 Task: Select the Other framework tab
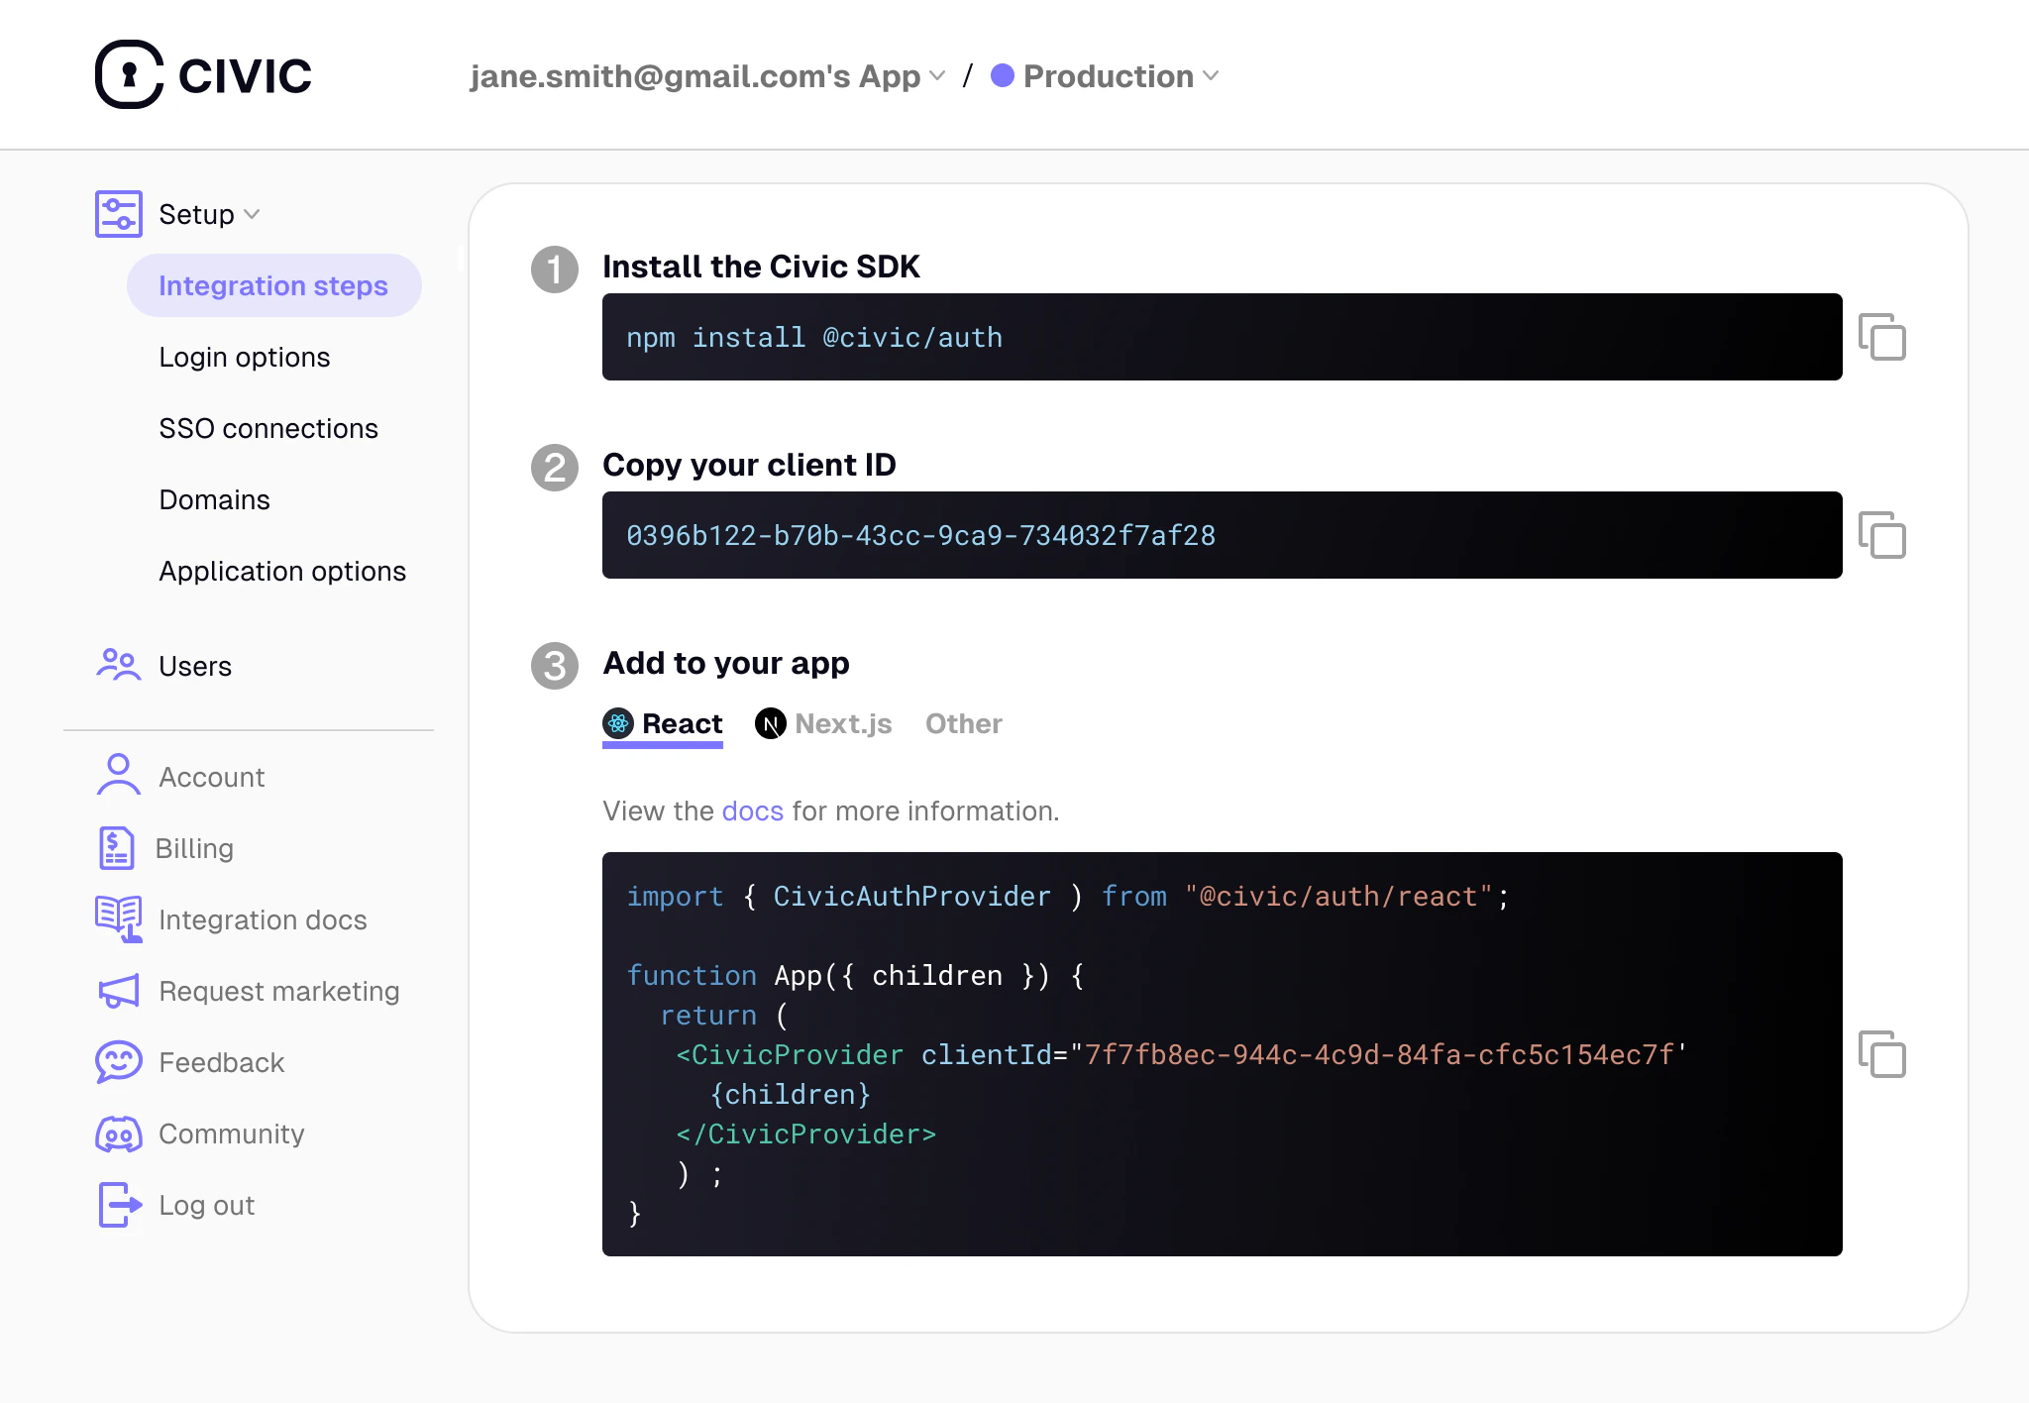[x=963, y=724]
